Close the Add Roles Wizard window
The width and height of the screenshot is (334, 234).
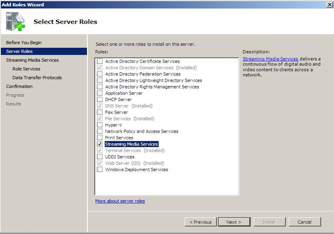[329, 4]
